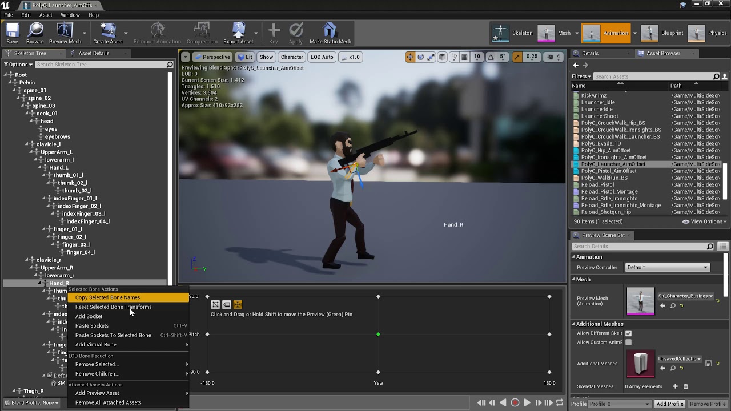
Task: Open the Details view options grid icon
Action: 723,246
